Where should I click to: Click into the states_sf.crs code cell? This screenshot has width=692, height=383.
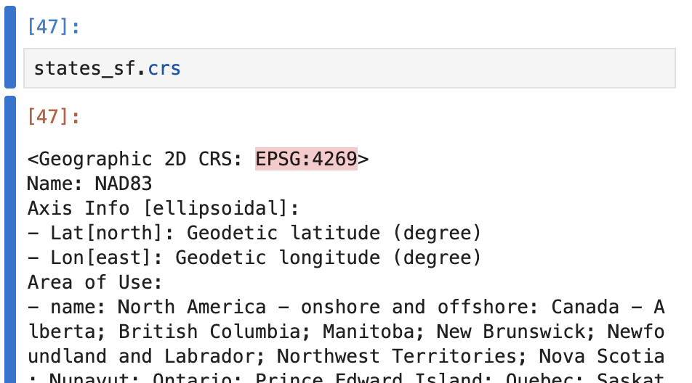coord(363,69)
